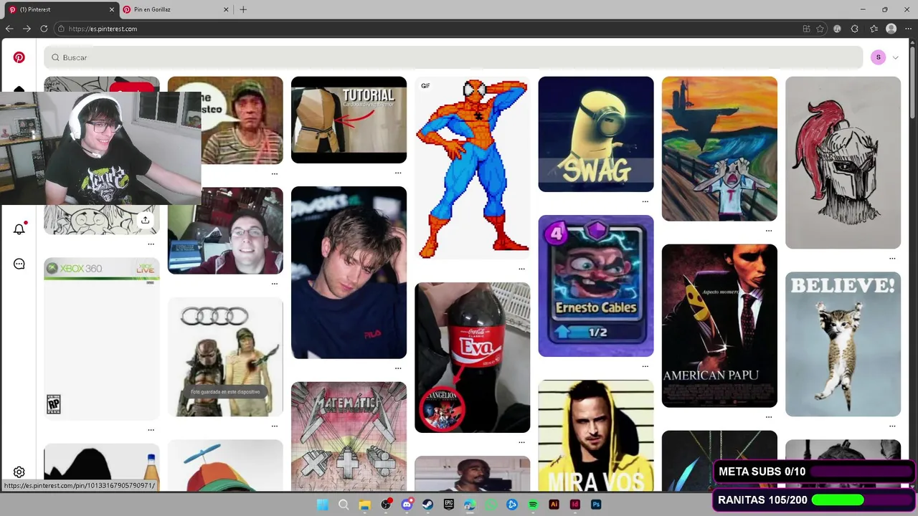The width and height of the screenshot is (918, 516).
Task: Open the favorites list icon in the toolbar
Action: pyautogui.click(x=874, y=29)
